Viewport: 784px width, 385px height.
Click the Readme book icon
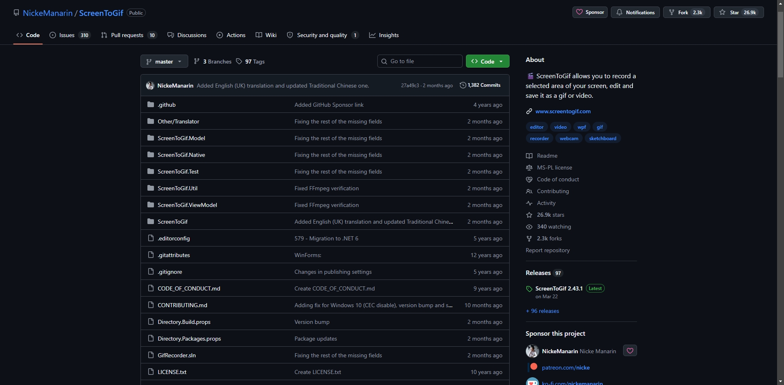(529, 156)
